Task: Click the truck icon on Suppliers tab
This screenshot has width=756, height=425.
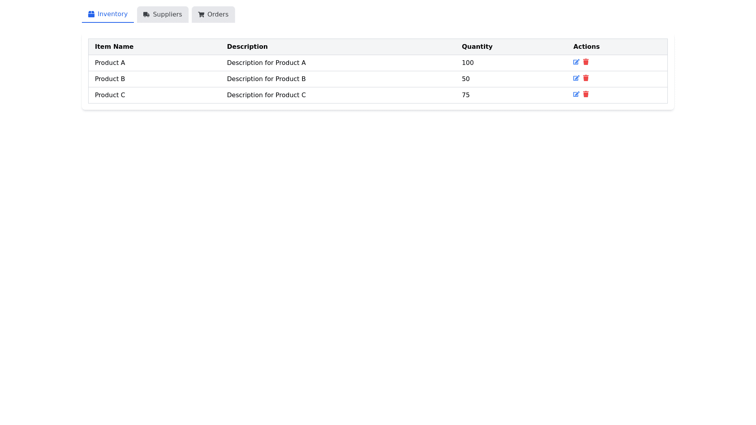Action: [146, 15]
